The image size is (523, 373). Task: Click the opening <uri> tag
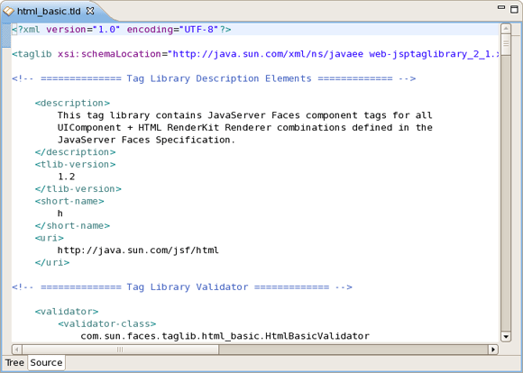coord(50,238)
